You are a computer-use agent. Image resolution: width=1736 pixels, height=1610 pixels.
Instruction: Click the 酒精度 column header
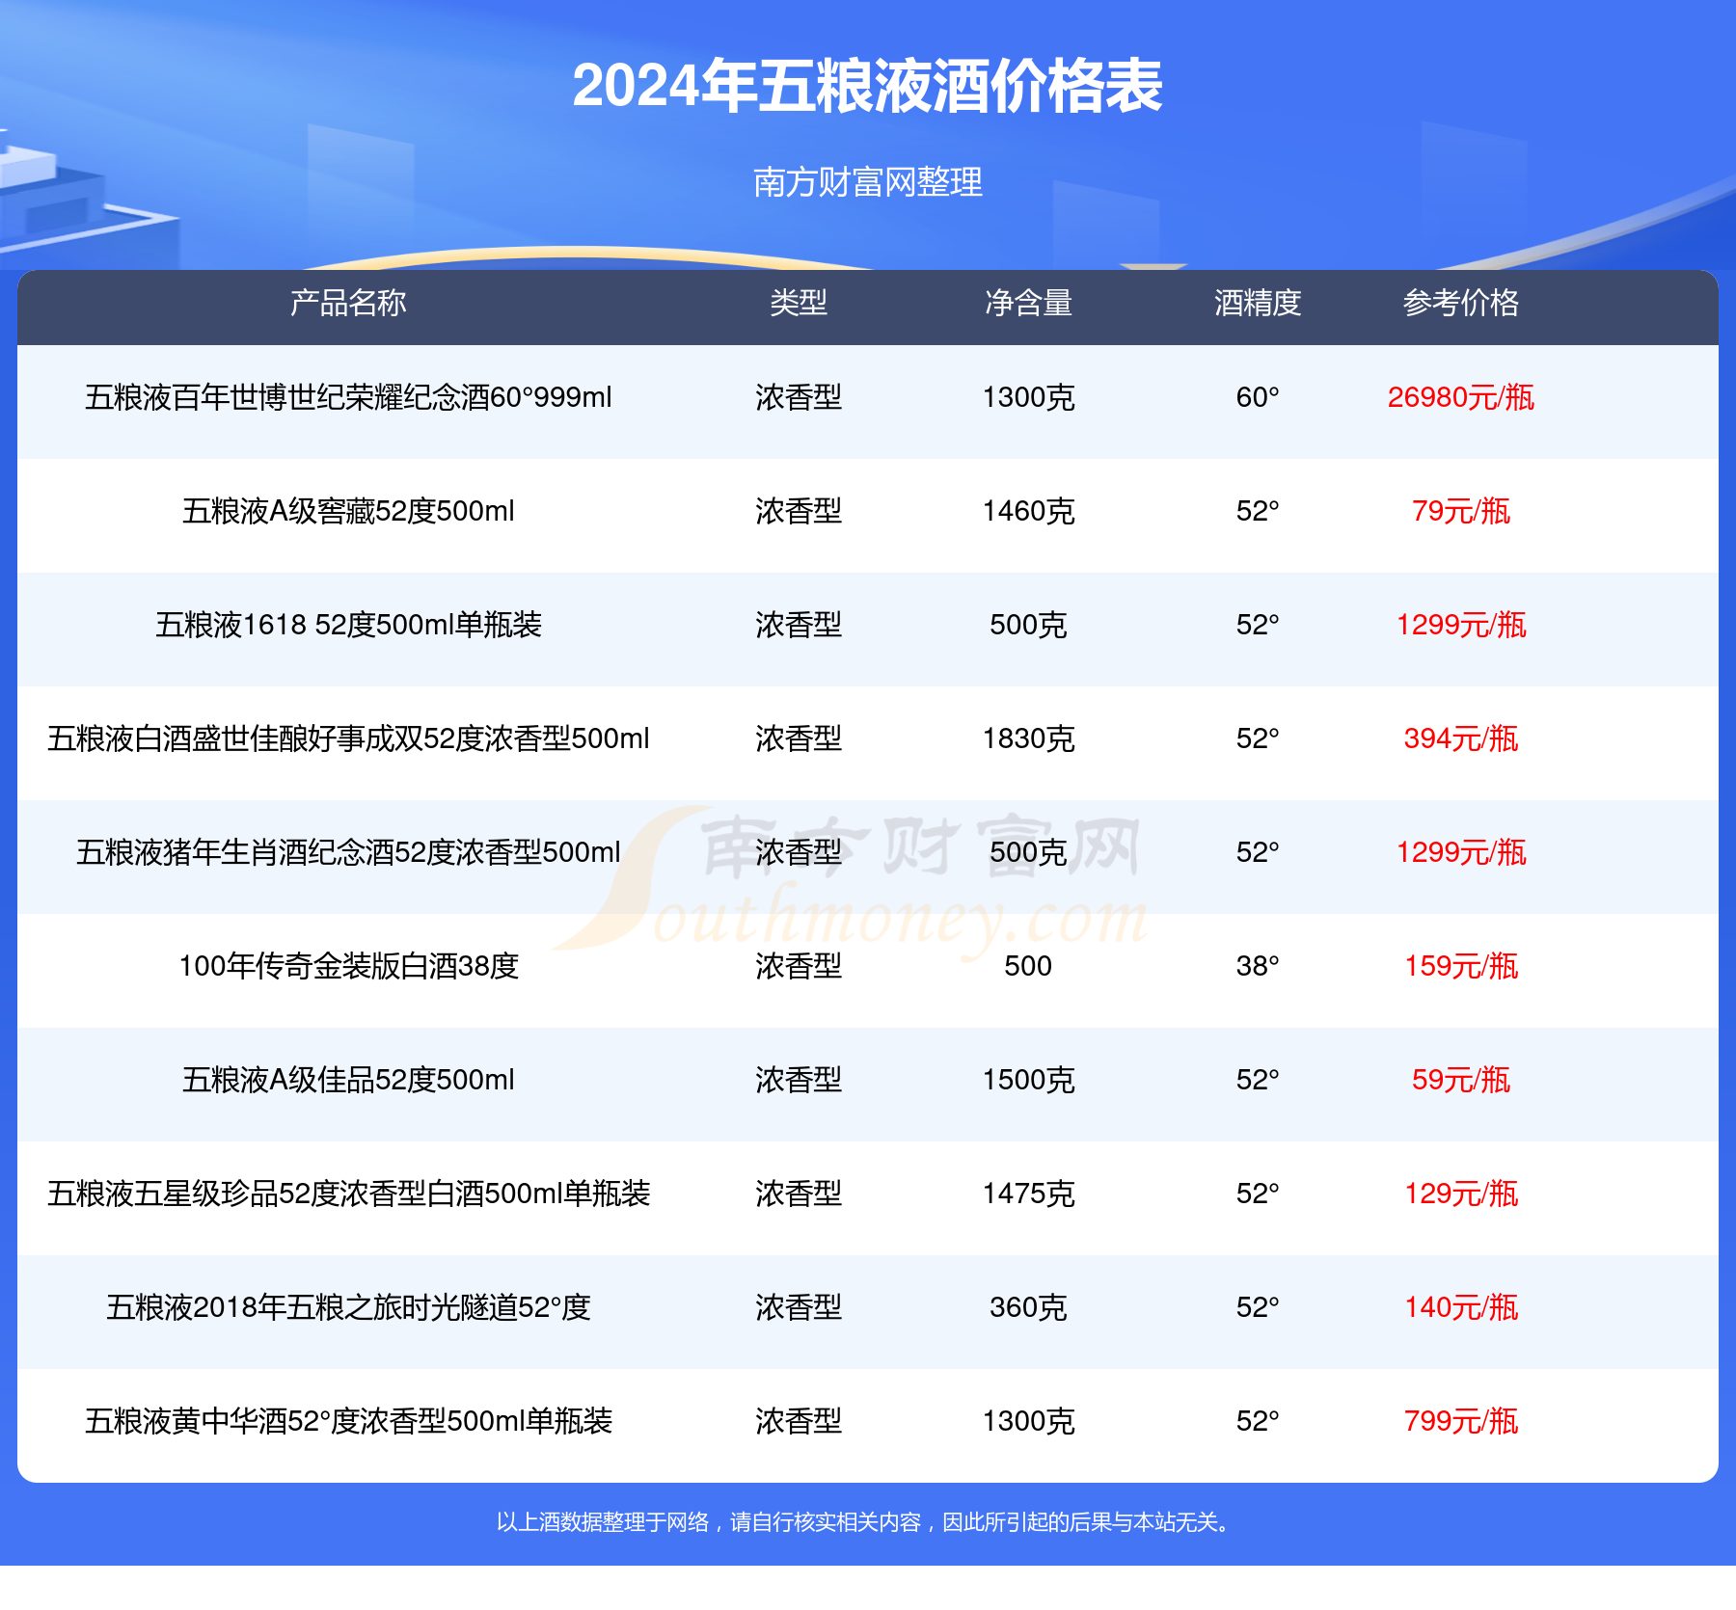(x=1258, y=303)
